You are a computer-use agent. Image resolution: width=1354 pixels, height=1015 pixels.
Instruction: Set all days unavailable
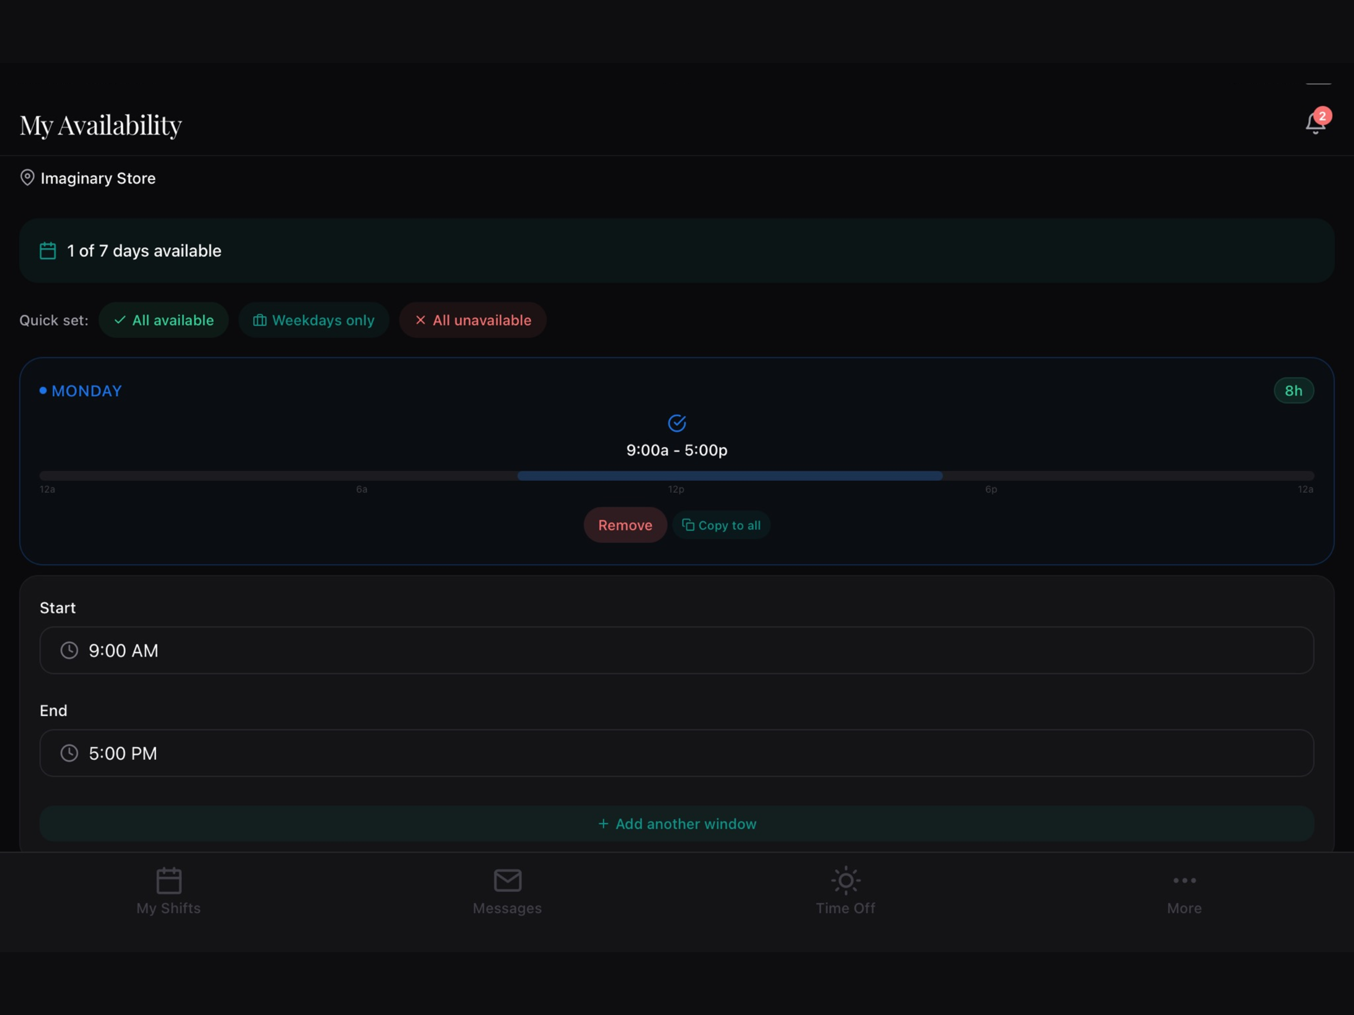[472, 320]
